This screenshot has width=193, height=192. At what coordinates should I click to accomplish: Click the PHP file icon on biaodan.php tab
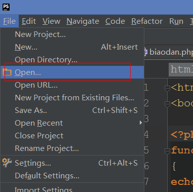pos(146,52)
